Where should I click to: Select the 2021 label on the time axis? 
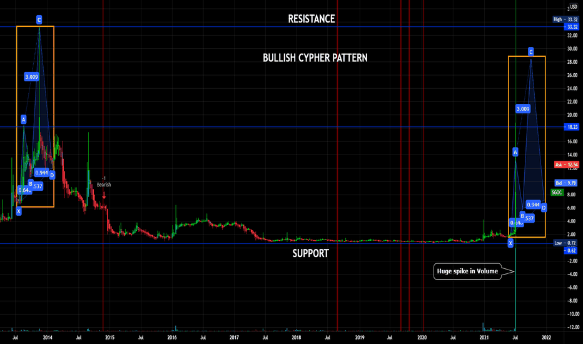(x=484, y=338)
